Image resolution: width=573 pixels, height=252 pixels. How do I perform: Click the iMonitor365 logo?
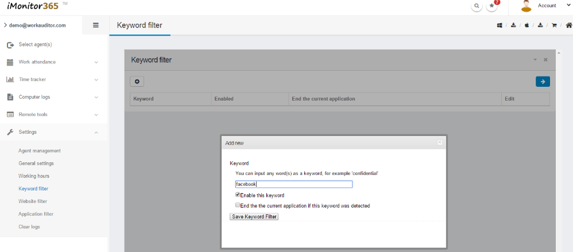coord(33,6)
